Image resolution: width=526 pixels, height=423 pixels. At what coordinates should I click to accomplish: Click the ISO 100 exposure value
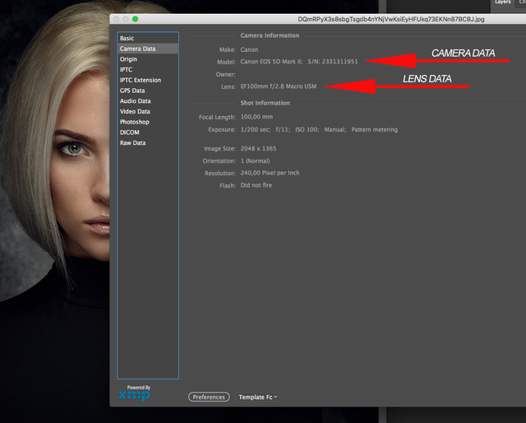click(307, 130)
